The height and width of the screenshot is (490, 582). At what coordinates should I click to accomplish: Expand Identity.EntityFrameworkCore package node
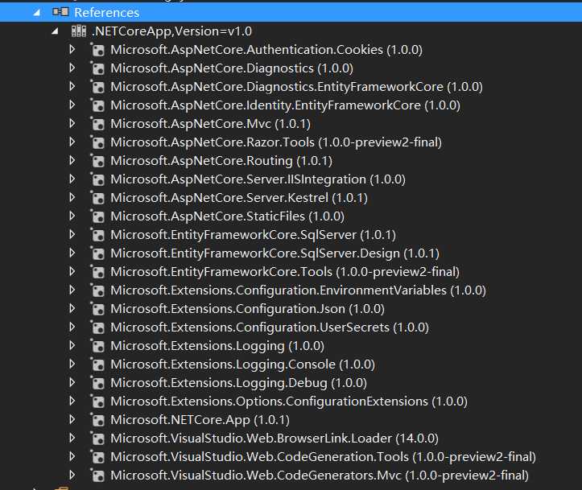(x=72, y=105)
